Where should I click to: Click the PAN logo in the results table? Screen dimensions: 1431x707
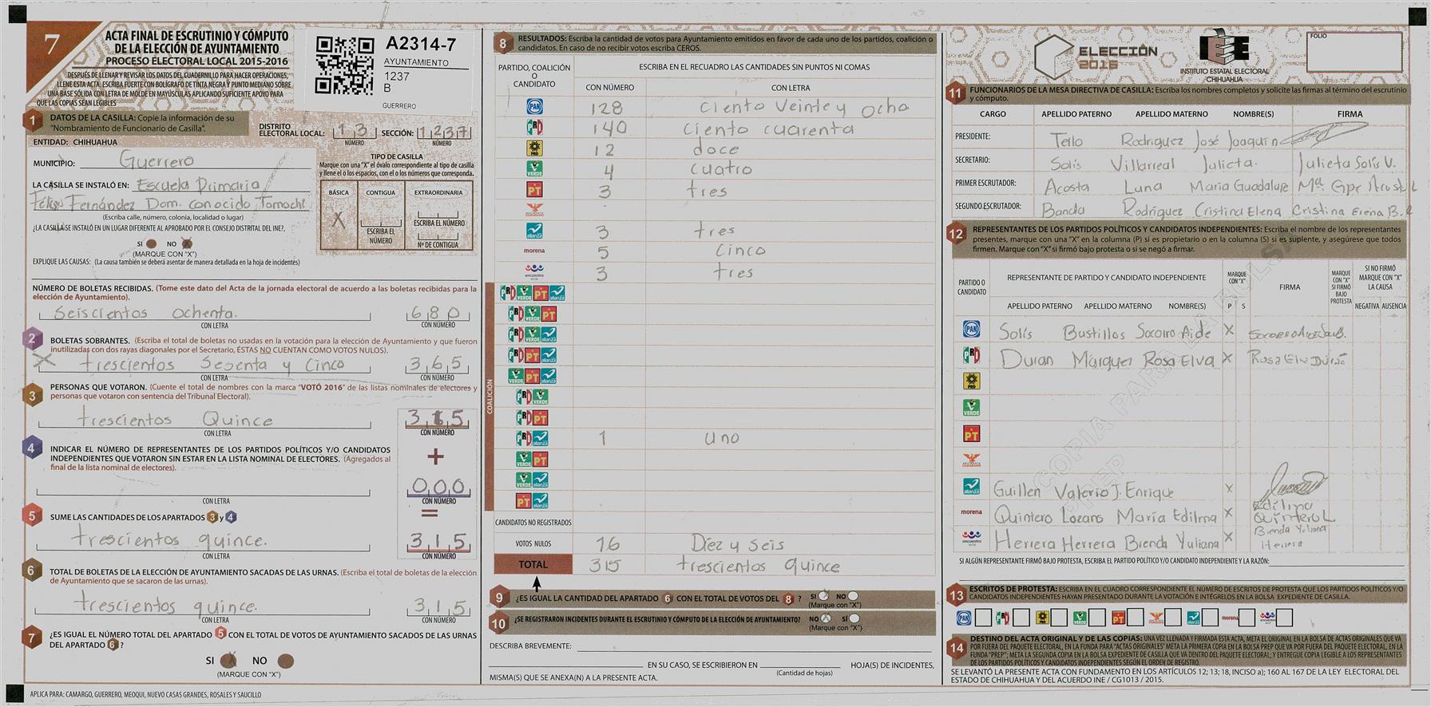click(534, 107)
